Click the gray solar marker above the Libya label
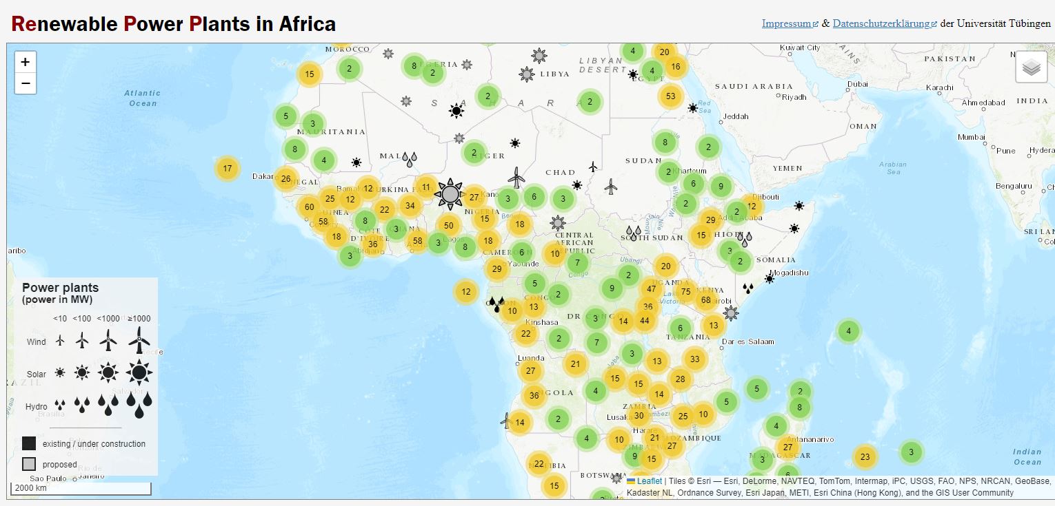1055x506 pixels. click(539, 56)
